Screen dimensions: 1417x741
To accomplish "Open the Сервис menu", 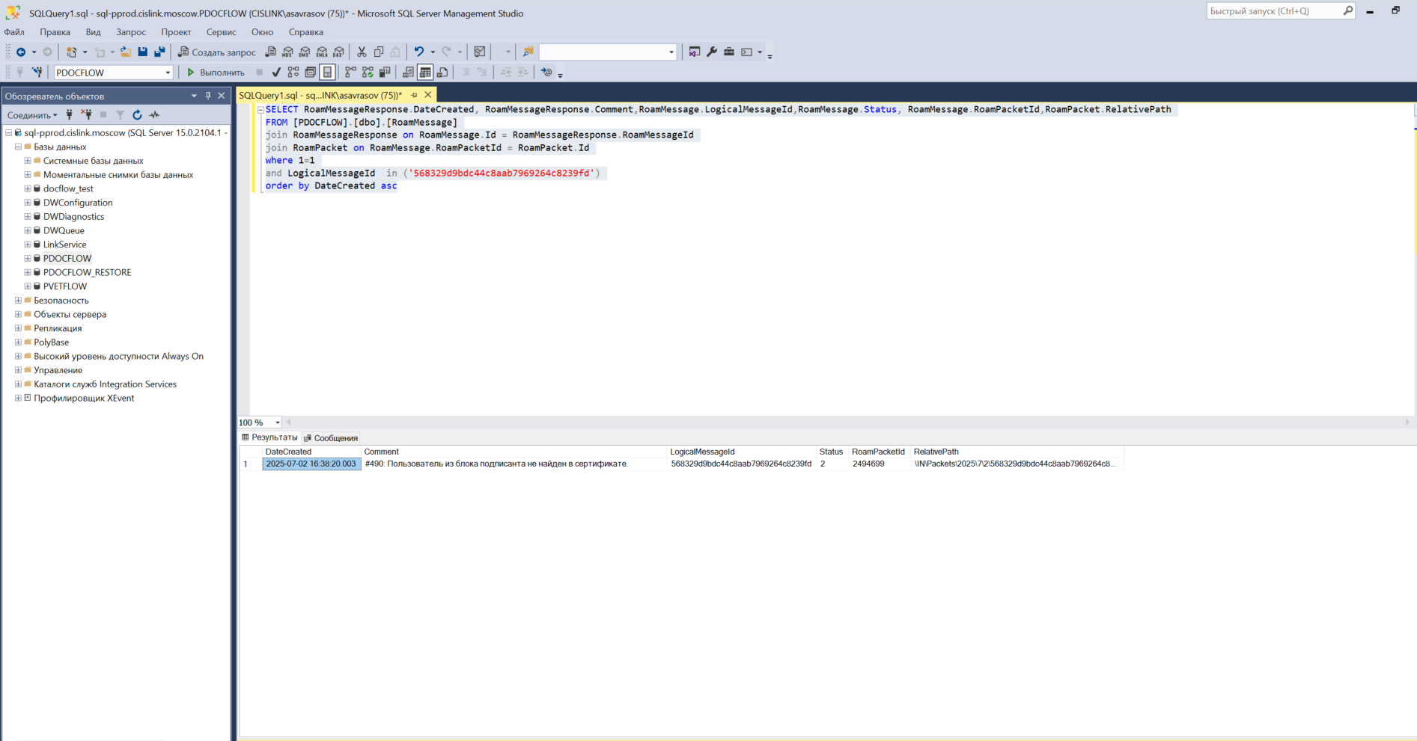I will [x=221, y=32].
